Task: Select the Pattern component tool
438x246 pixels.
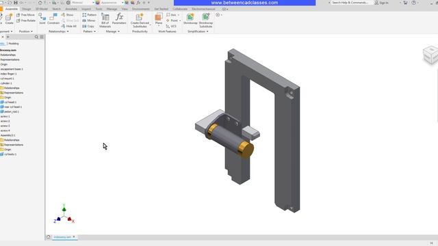Action: [x=90, y=15]
